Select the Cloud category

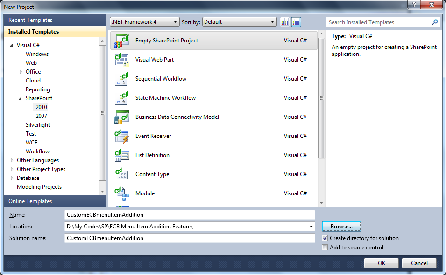pos(33,81)
